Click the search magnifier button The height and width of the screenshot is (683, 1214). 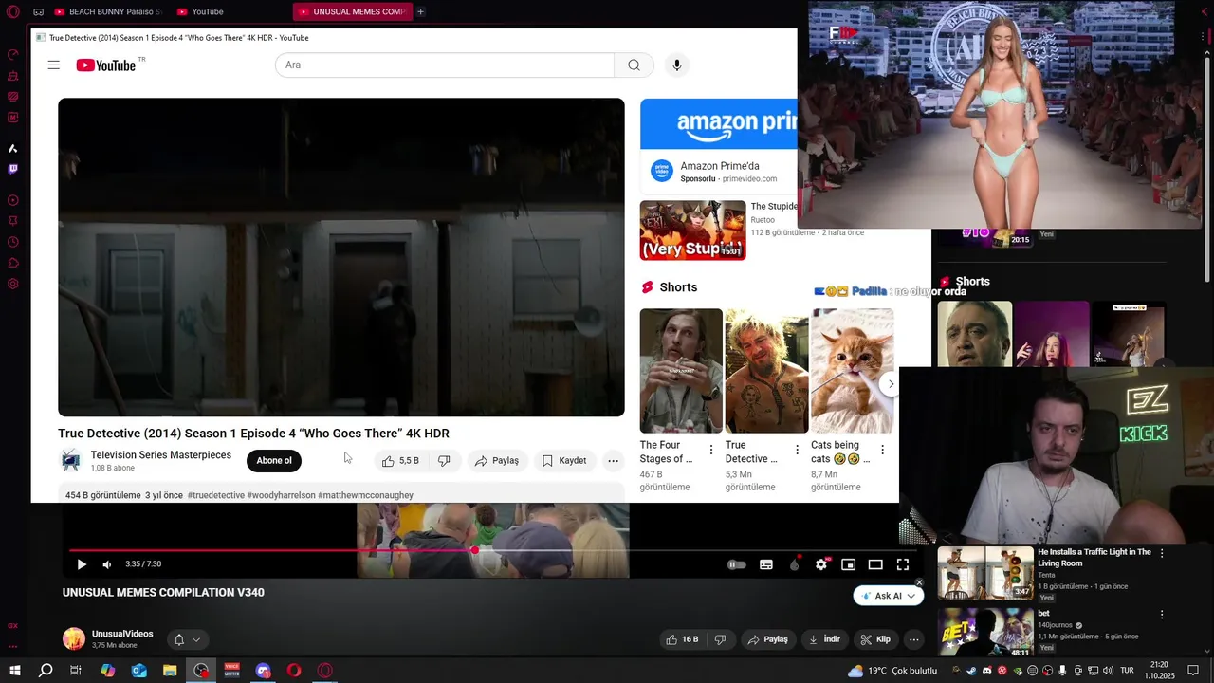pos(634,65)
